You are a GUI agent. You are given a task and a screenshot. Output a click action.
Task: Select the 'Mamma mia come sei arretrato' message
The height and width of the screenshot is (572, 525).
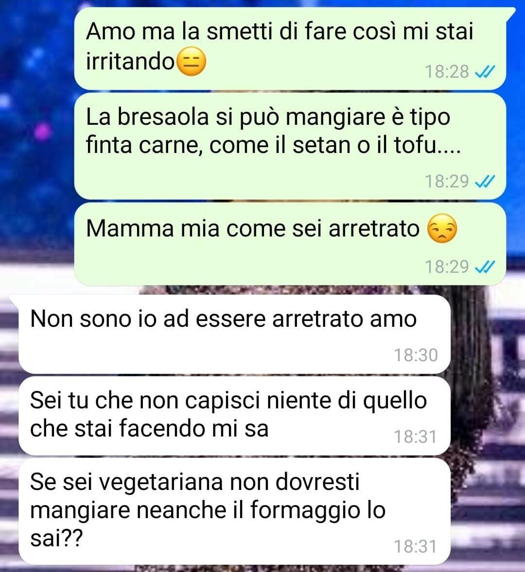[x=290, y=244]
